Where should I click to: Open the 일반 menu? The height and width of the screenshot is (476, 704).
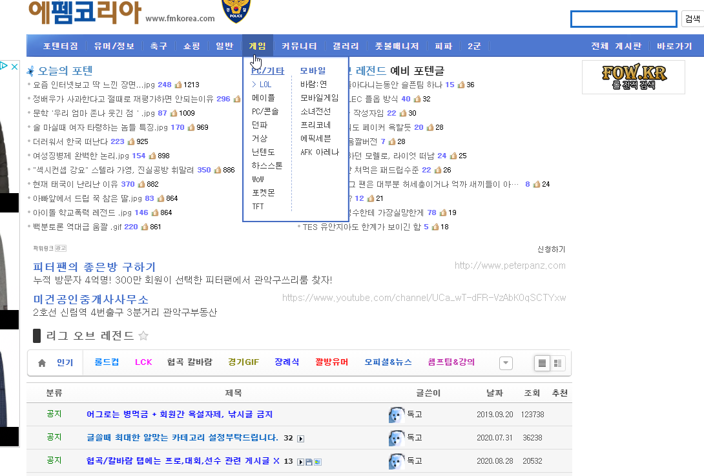pos(225,46)
